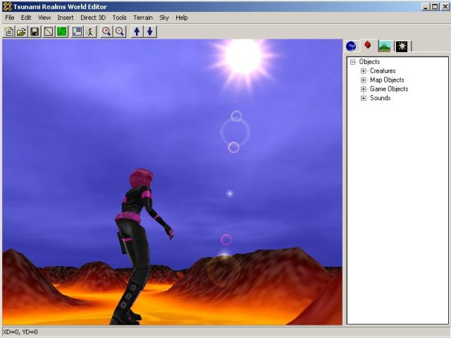Click the resize window view icon
The width and height of the screenshot is (451, 338).
(x=77, y=32)
